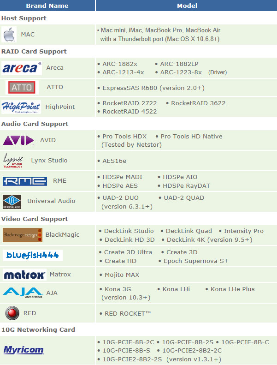Click the Myricom logo
The width and height of the screenshot is (277, 365).
click(24, 350)
